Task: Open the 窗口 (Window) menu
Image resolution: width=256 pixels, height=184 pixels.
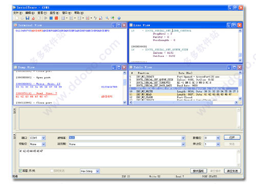Action: 67,13
